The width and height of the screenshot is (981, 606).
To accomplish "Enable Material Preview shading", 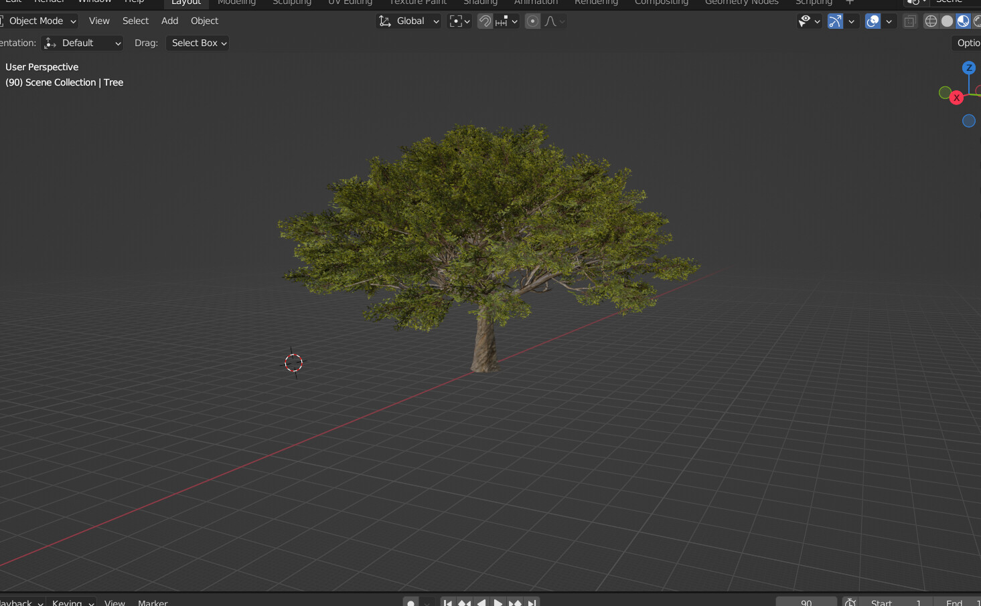I will coord(963,21).
